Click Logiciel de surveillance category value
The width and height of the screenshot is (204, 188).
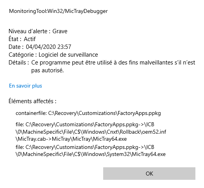[x=68, y=55]
